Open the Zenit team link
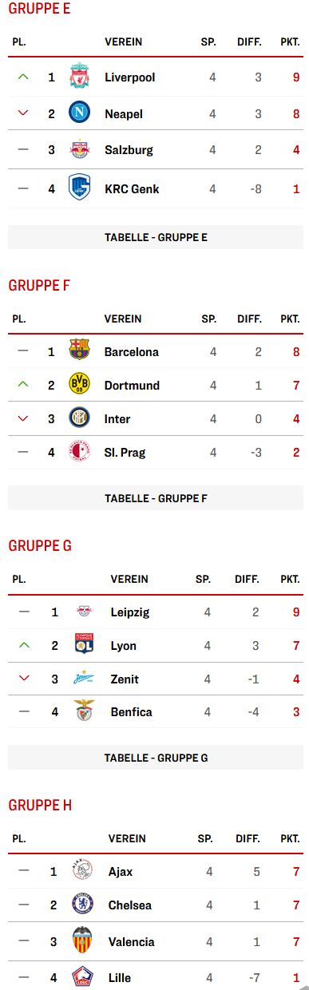The width and height of the screenshot is (309, 990). pyautogui.click(x=125, y=679)
